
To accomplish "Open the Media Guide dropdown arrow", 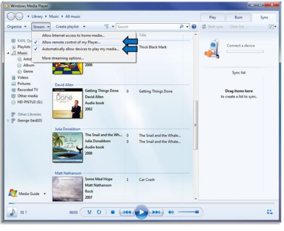I will [44, 194].
